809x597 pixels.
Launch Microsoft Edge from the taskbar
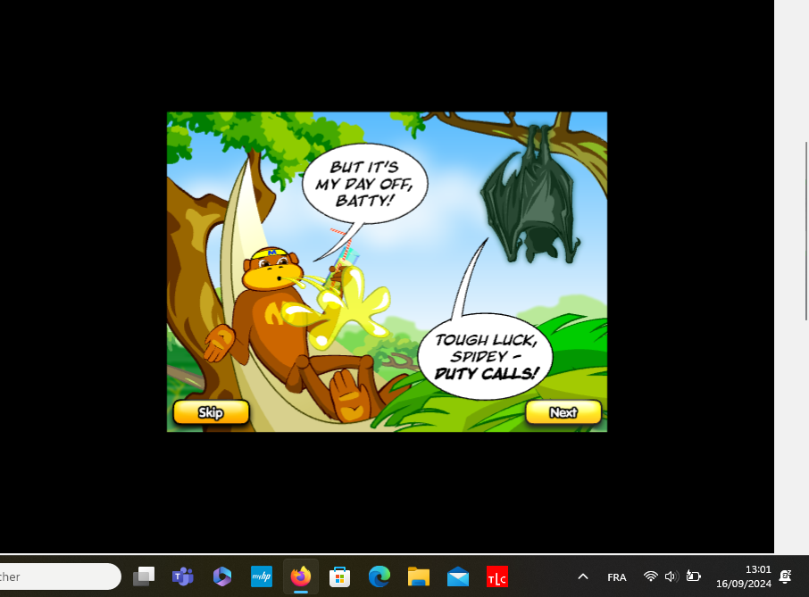tap(379, 576)
